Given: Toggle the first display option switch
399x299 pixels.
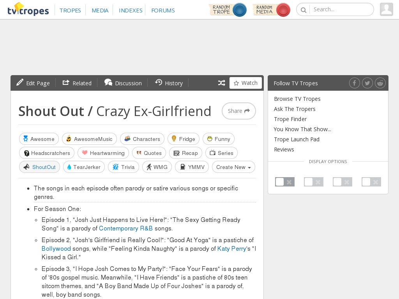Looking at the screenshot, I should [285, 182].
